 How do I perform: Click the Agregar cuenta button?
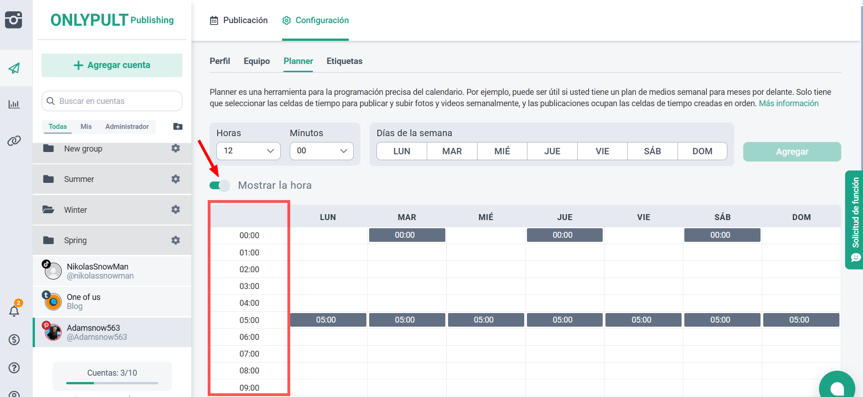[112, 65]
